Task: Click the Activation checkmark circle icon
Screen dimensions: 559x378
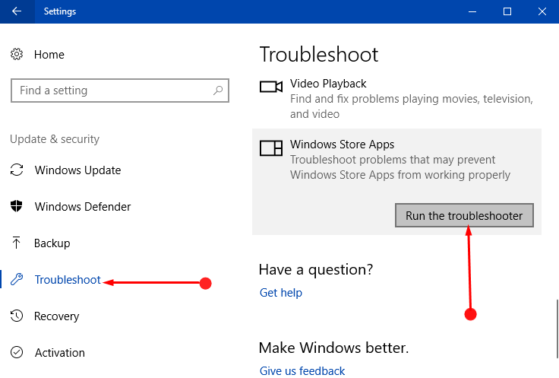Action: click(17, 352)
